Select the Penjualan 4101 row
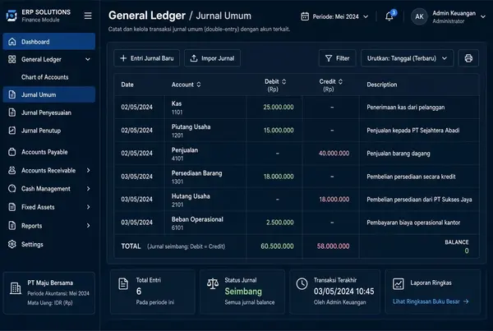This screenshot has width=493, height=331. coord(297,154)
